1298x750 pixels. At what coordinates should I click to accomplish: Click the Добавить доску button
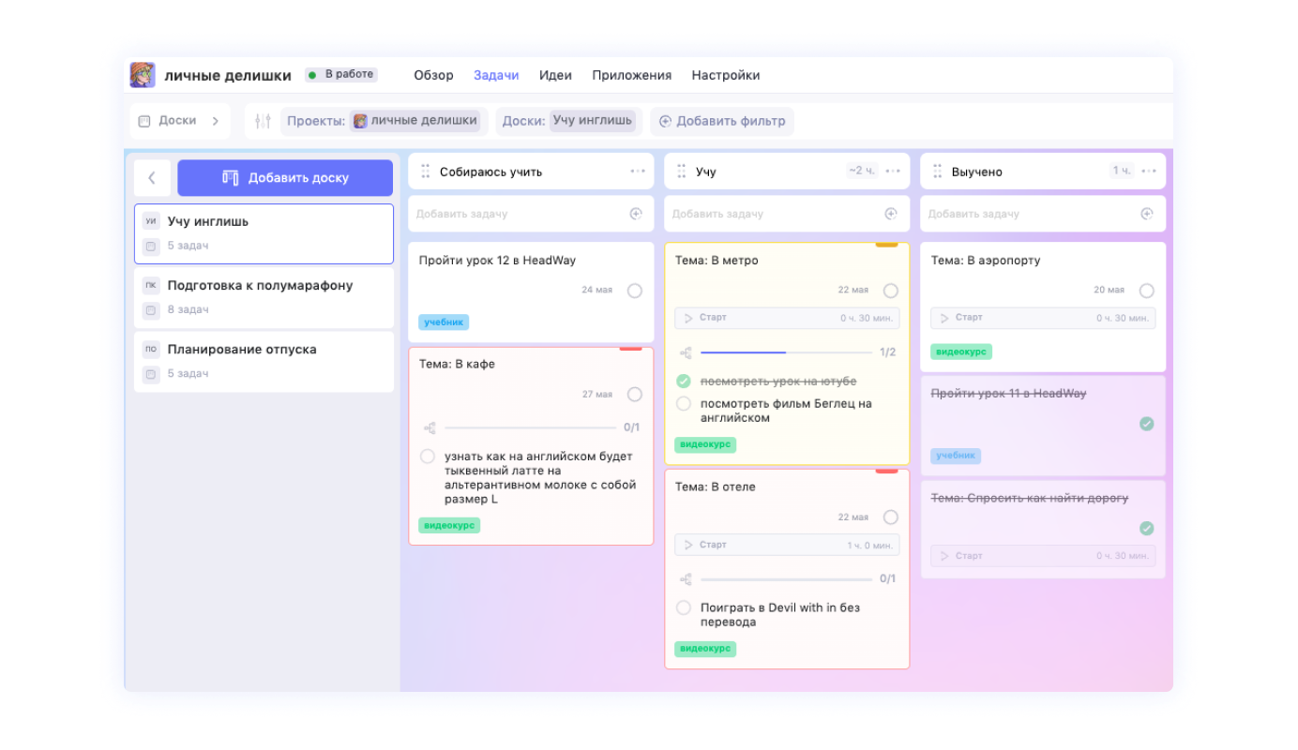pyautogui.click(x=285, y=178)
